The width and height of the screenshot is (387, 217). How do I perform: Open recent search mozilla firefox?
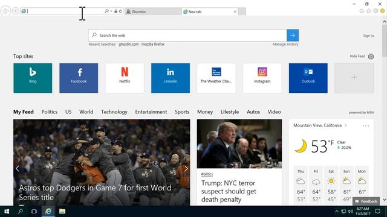[153, 44]
